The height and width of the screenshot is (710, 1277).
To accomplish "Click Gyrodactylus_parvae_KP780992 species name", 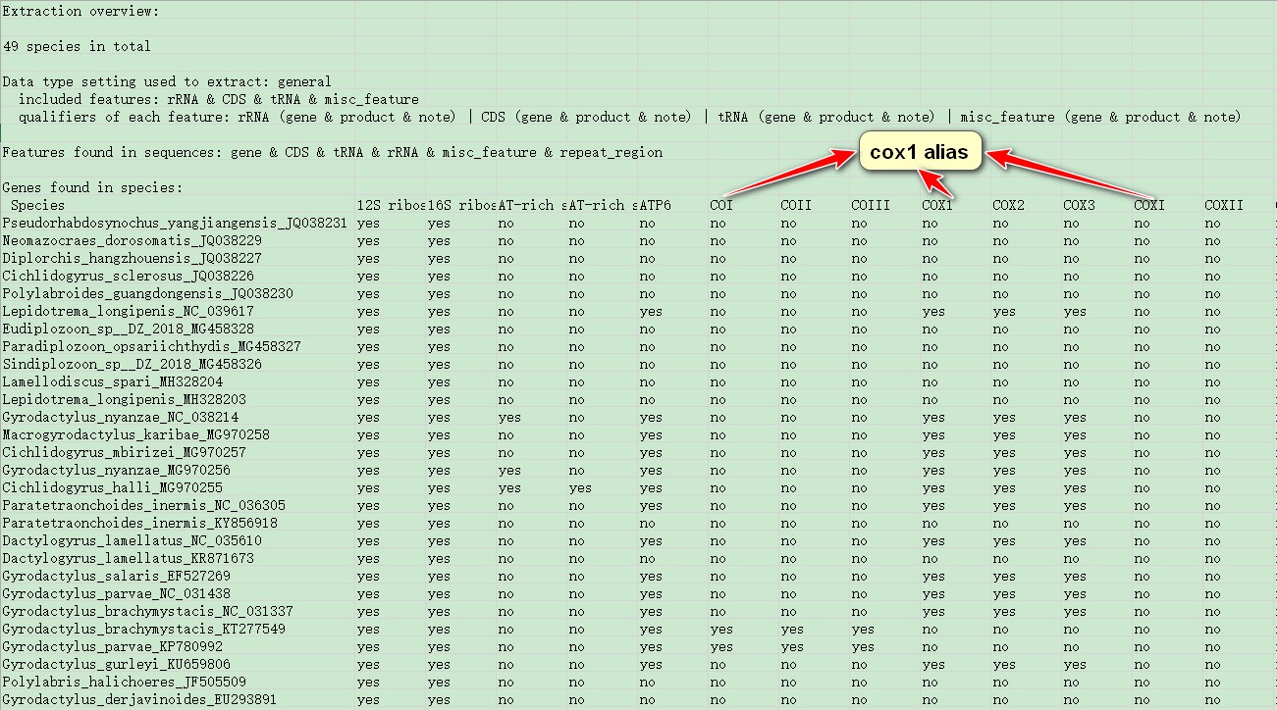I will click(112, 647).
